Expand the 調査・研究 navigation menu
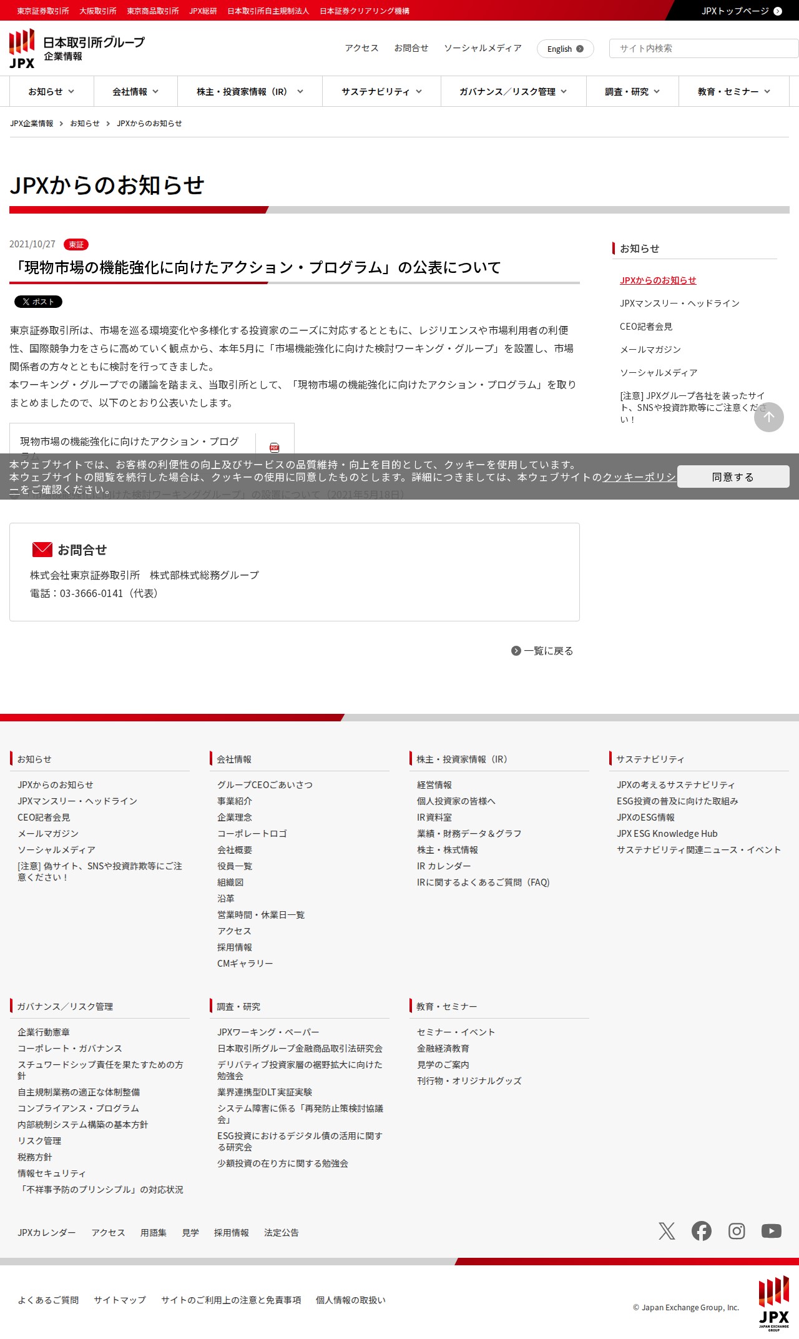This screenshot has height=1339, width=799. 632,92
